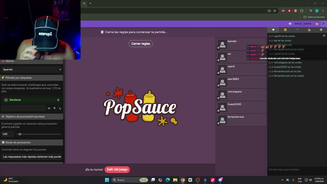Screen dimensions: 327x184
Task: Select the player name Guest5300
Action: (x=234, y=104)
